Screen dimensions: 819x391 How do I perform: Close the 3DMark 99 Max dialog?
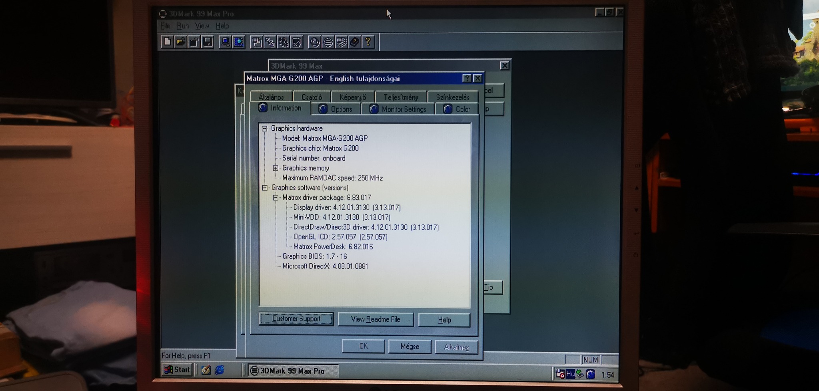[x=505, y=65]
